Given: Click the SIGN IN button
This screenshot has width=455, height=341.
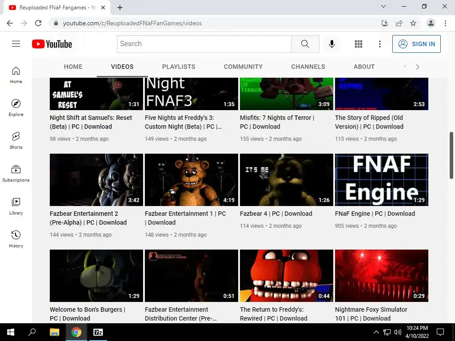Looking at the screenshot, I should (x=416, y=44).
